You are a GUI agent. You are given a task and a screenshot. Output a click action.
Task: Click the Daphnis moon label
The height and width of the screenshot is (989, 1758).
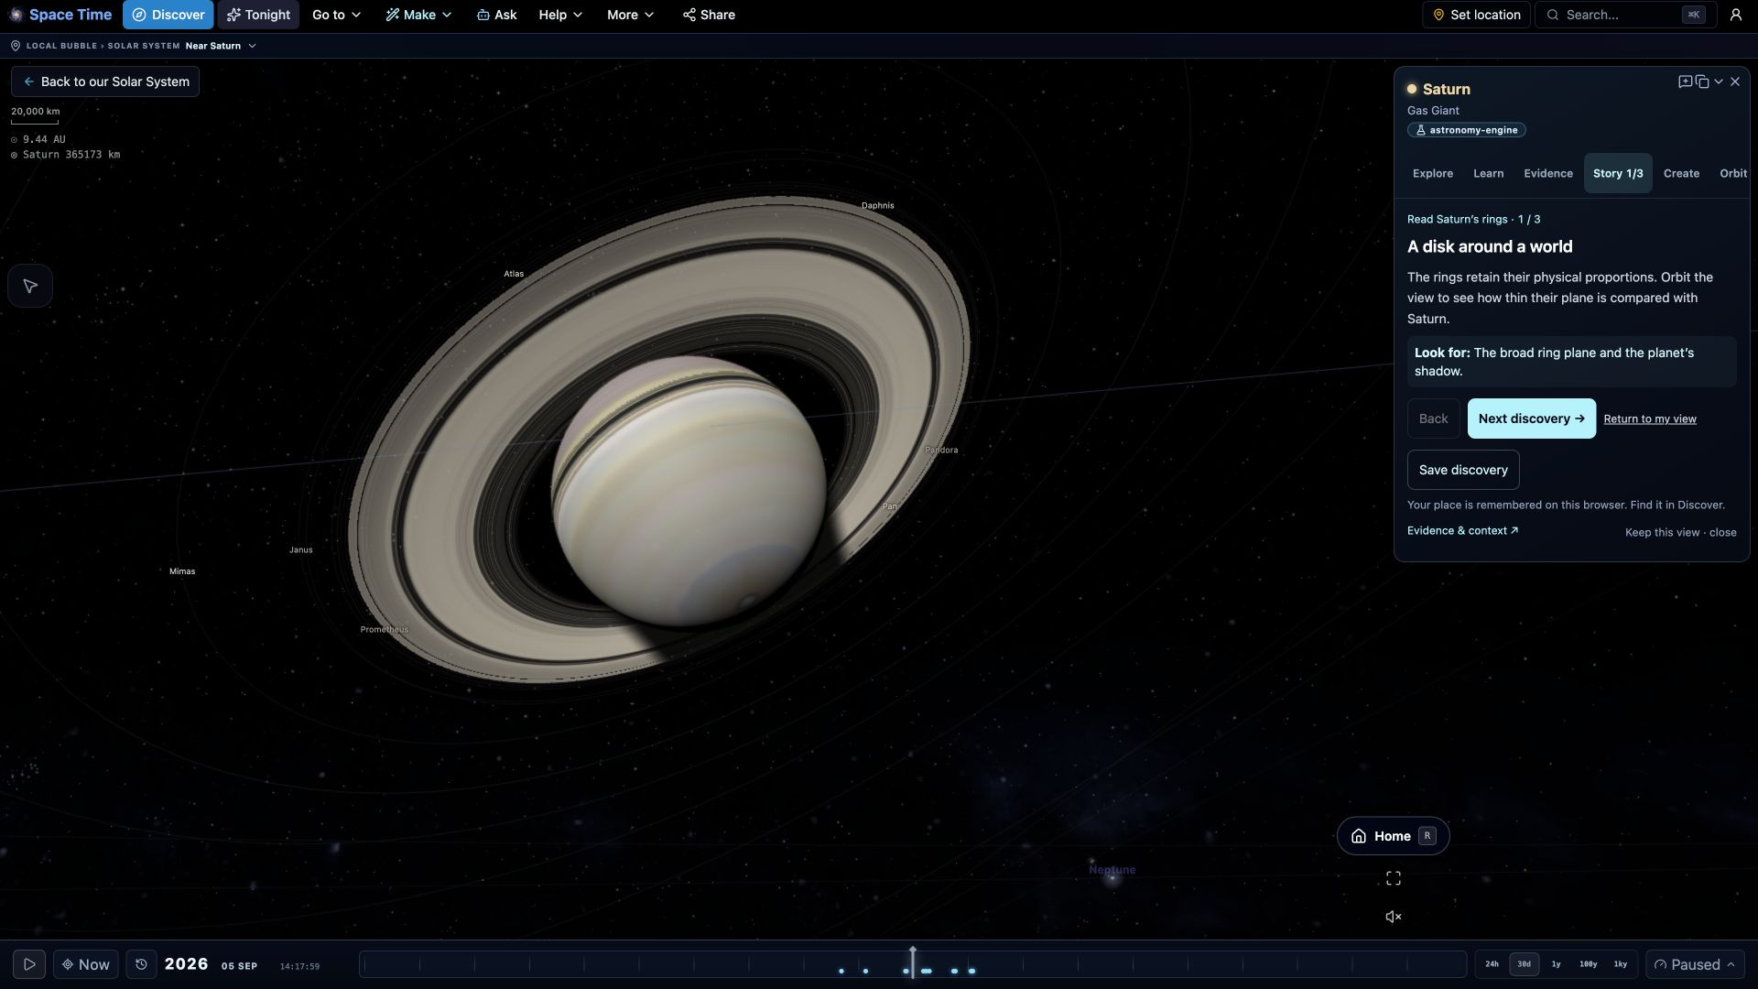click(877, 206)
